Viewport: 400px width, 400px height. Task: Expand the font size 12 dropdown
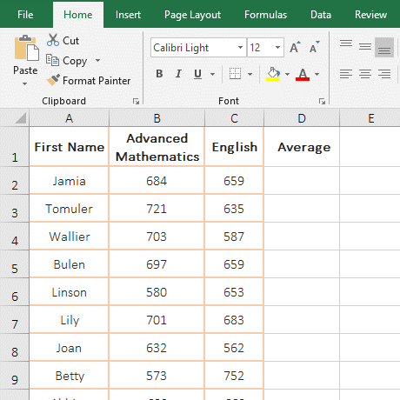coord(277,47)
